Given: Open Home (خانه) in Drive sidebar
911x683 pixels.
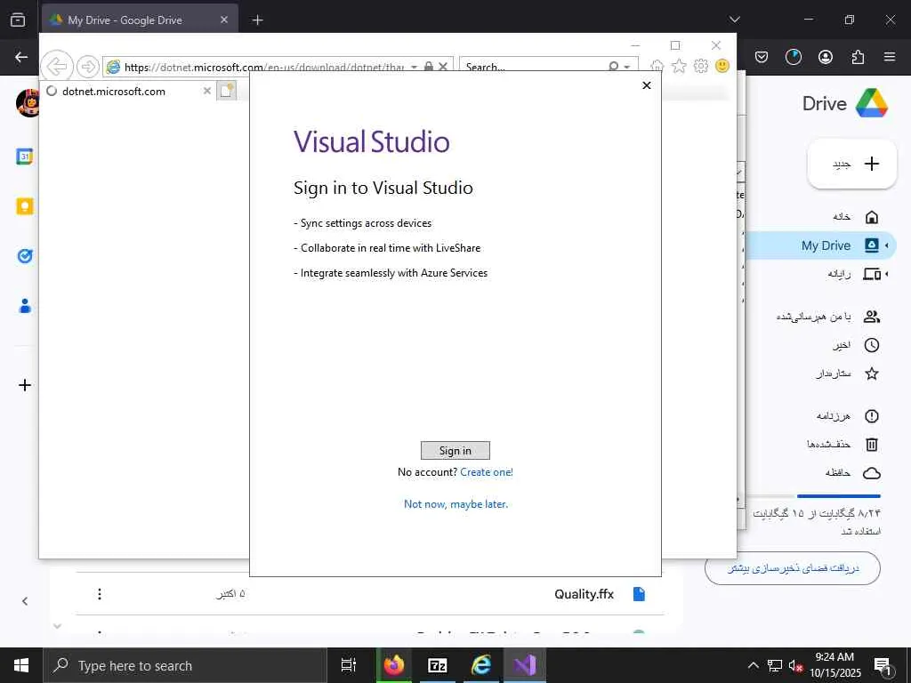Looking at the screenshot, I should click(856, 217).
